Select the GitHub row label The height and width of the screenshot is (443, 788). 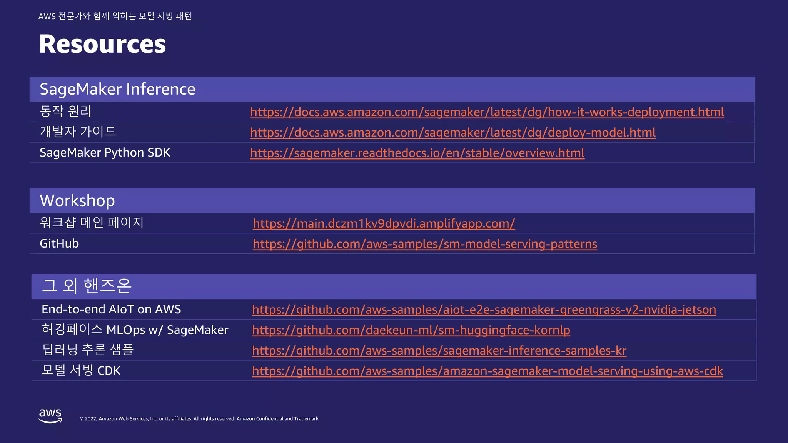tap(59, 243)
